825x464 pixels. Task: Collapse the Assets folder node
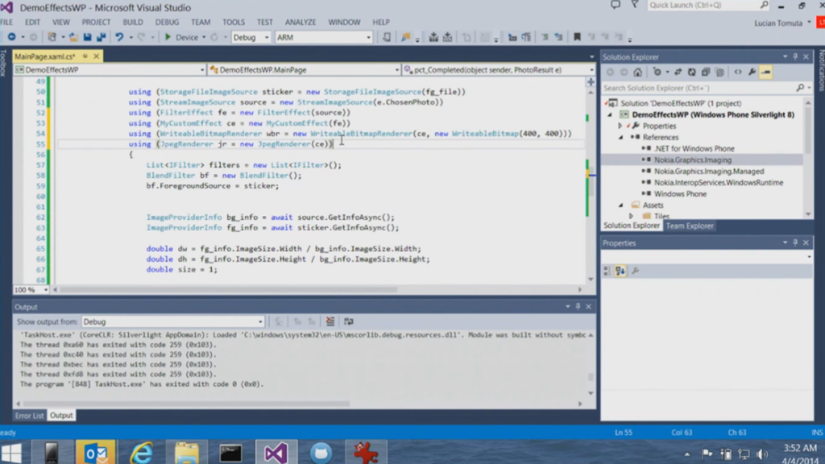point(621,205)
